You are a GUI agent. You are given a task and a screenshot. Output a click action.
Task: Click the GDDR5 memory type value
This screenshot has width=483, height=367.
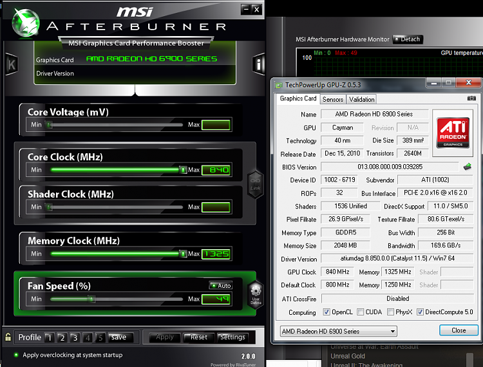(346, 232)
